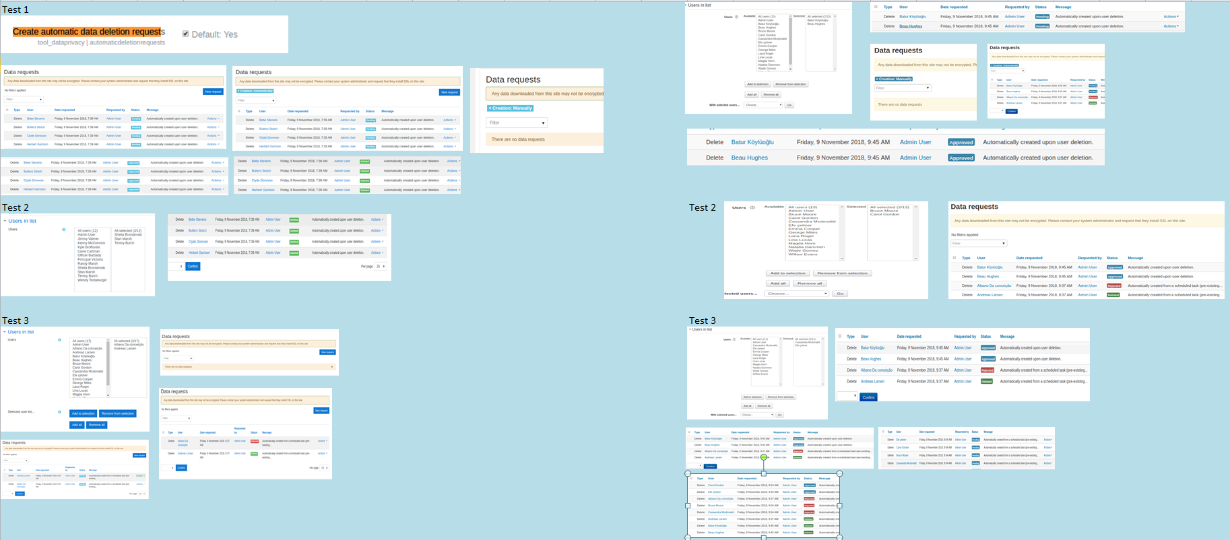
Task: Select "Liane Cartman" in the available users list
Action: click(x=89, y=251)
